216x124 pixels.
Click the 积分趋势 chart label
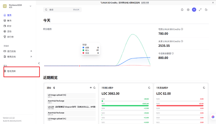[47, 29]
